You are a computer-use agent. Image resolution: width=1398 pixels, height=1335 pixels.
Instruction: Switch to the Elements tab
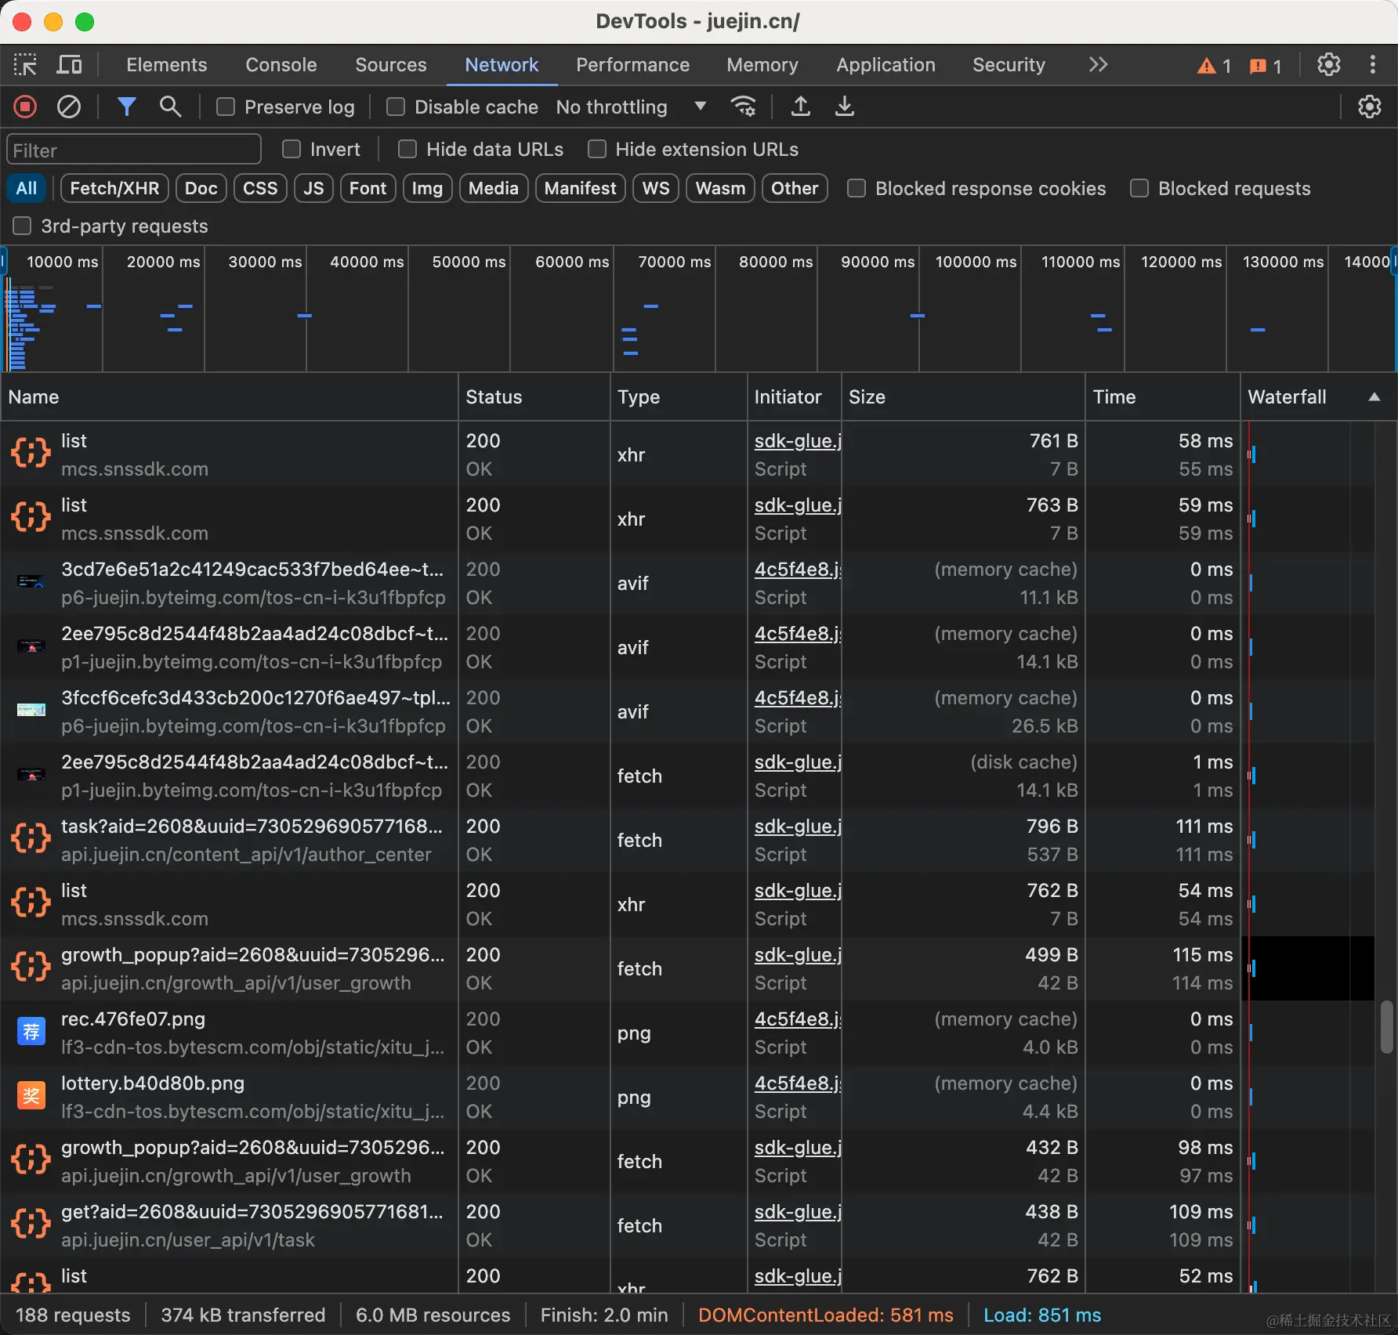(167, 64)
